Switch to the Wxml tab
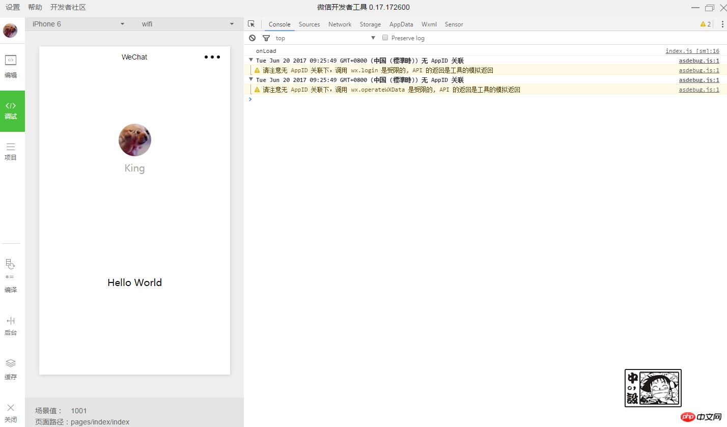 (429, 24)
